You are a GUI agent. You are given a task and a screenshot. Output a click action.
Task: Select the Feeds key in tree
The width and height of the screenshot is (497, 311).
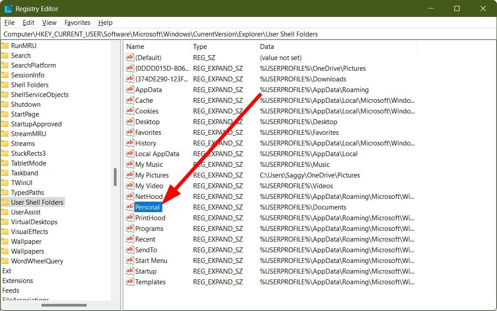click(x=11, y=291)
